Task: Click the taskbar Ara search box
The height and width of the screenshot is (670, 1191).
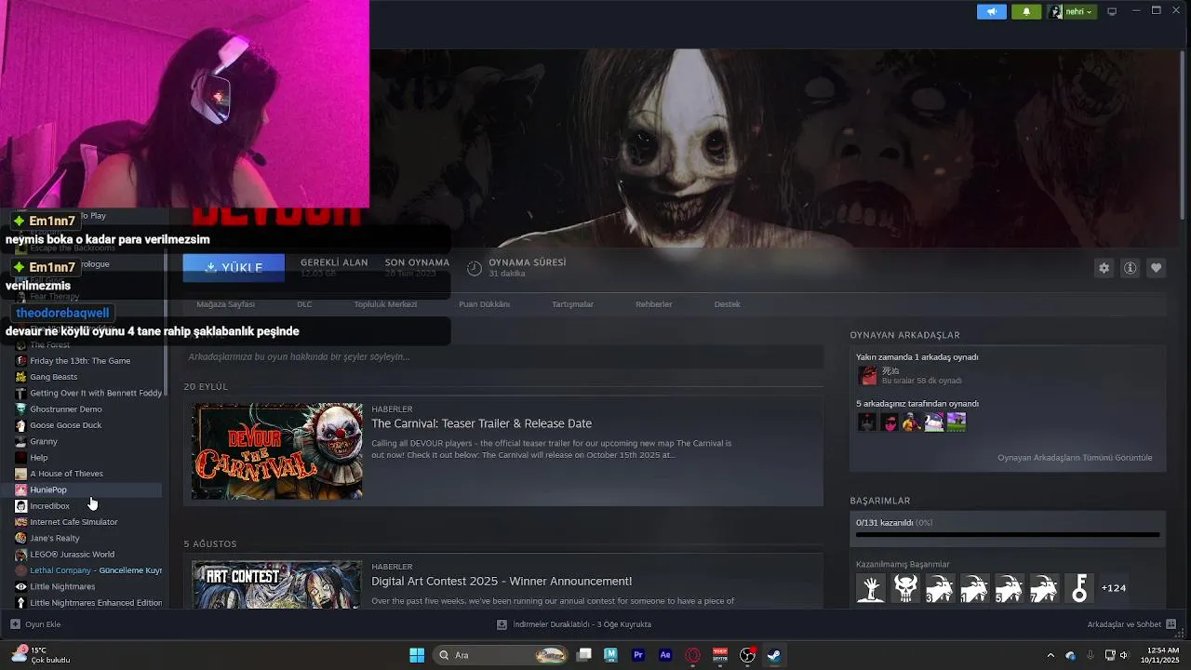Action: [502, 655]
